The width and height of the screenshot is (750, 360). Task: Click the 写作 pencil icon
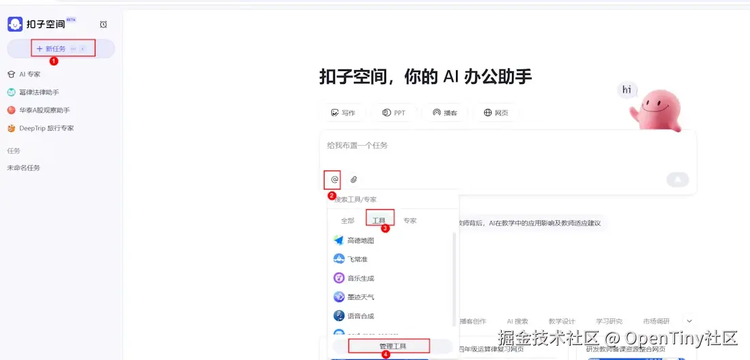point(335,112)
